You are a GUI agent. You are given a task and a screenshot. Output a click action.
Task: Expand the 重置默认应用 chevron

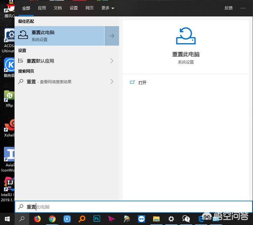pyautogui.click(x=112, y=61)
